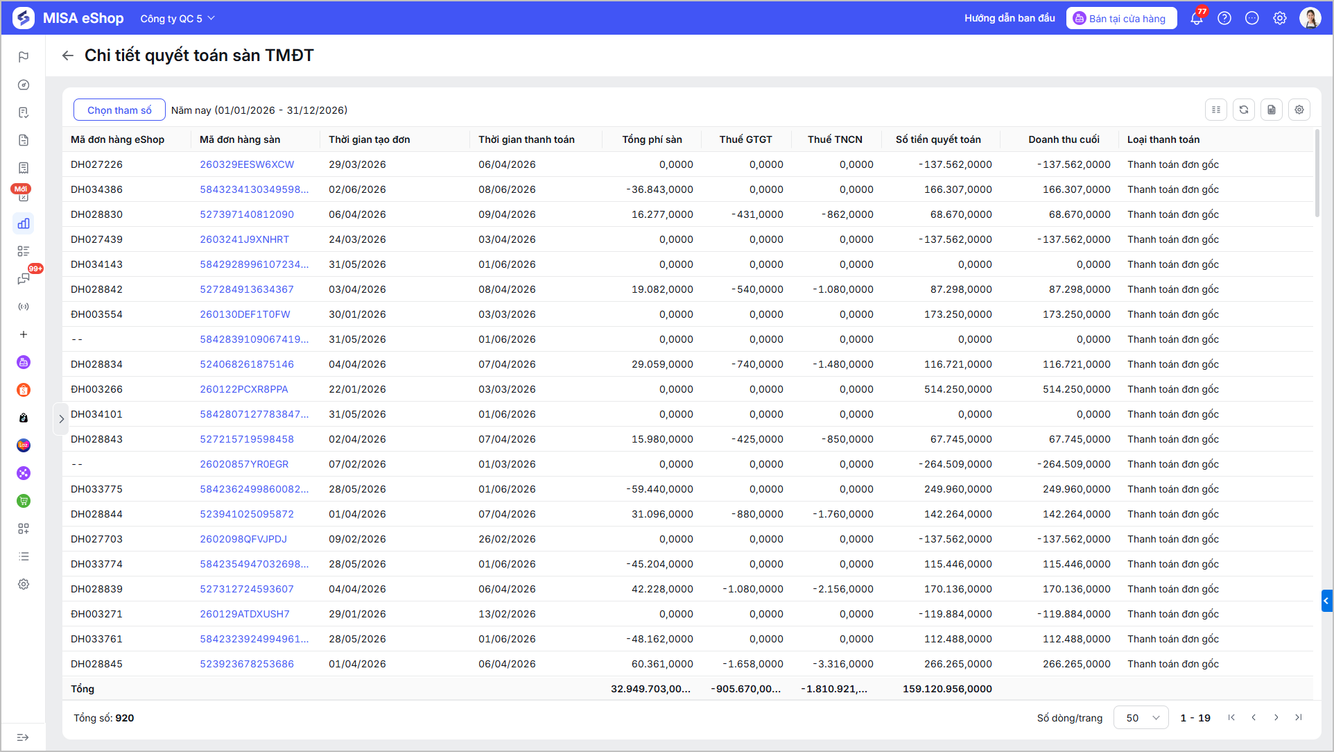Open the user avatar profile menu
The height and width of the screenshot is (752, 1334).
click(1310, 18)
